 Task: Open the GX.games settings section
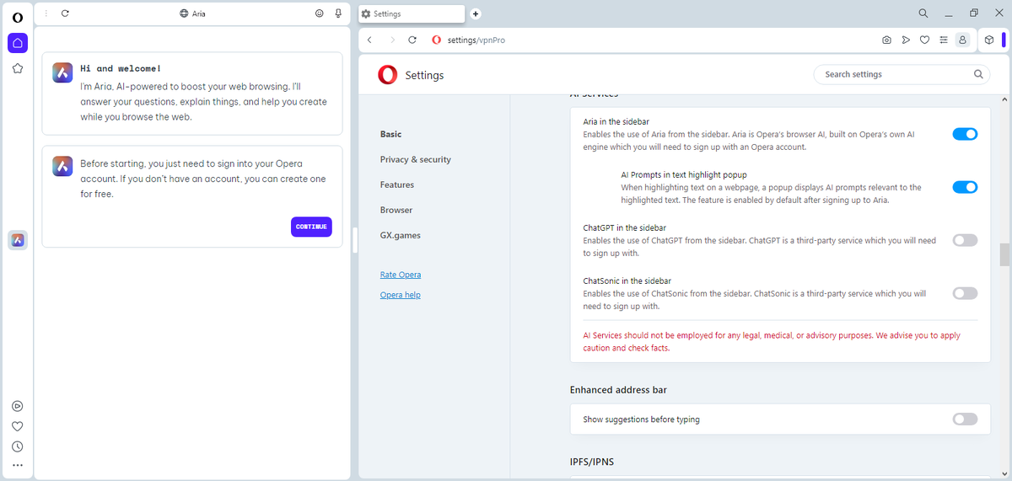[400, 235]
